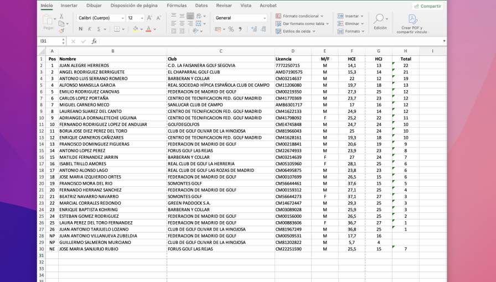The width and height of the screenshot is (496, 282).
Task: Increase font size with larger A icon
Action: (149, 18)
